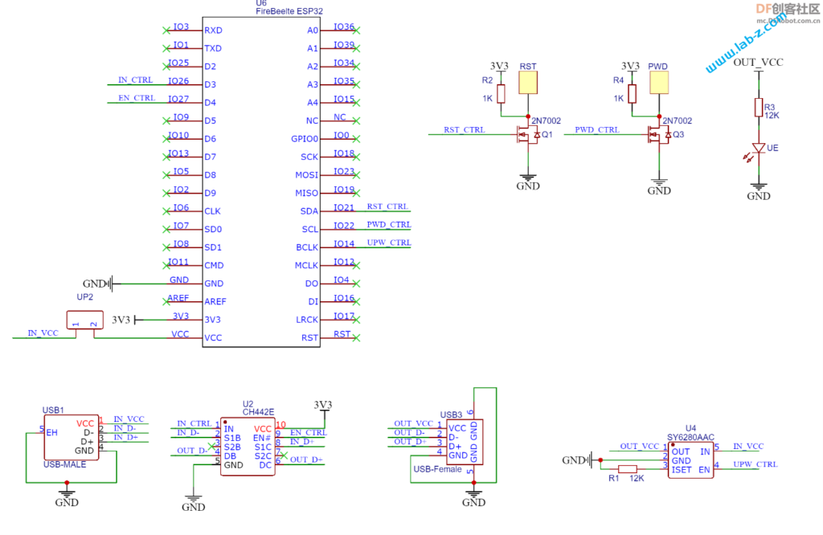This screenshot has height=535, width=823.
Task: Click the IN_D- net label on USB1
Action: 125,428
